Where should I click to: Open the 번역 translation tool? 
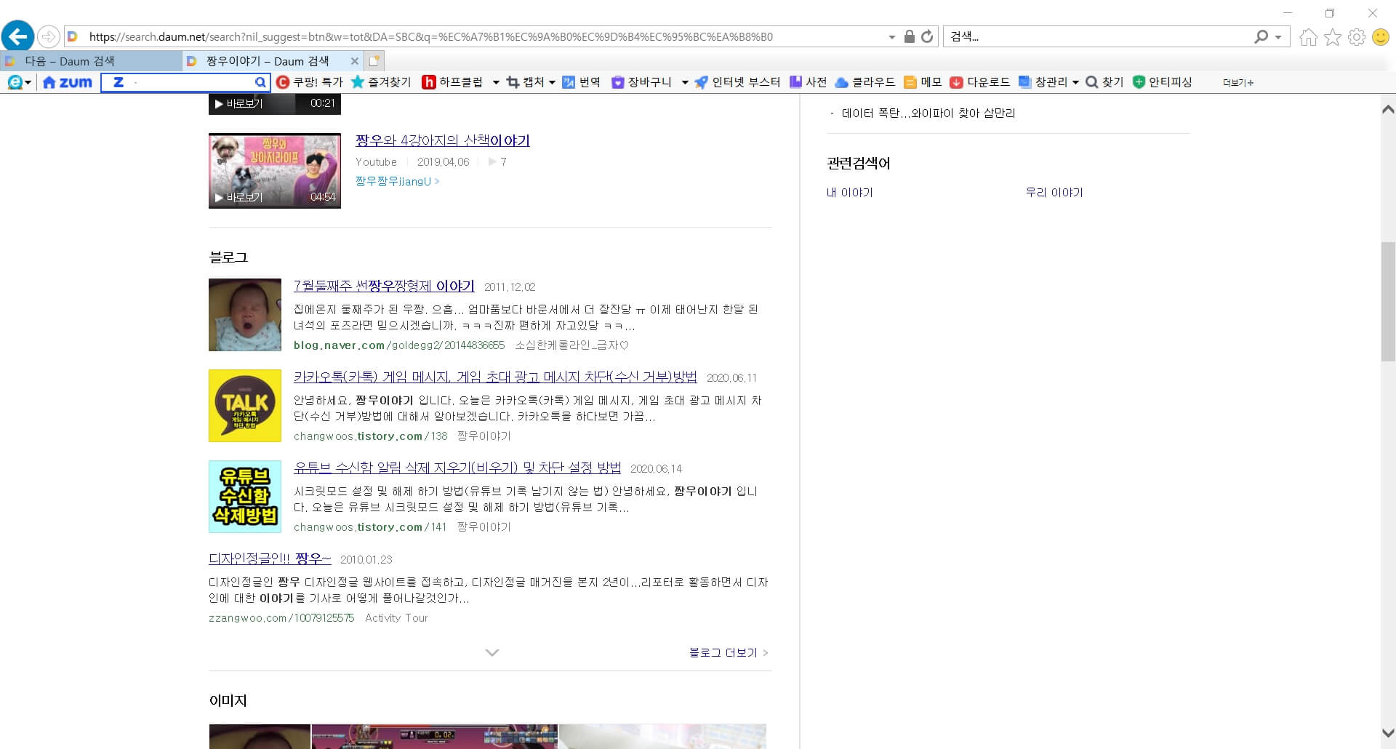pyautogui.click(x=582, y=82)
